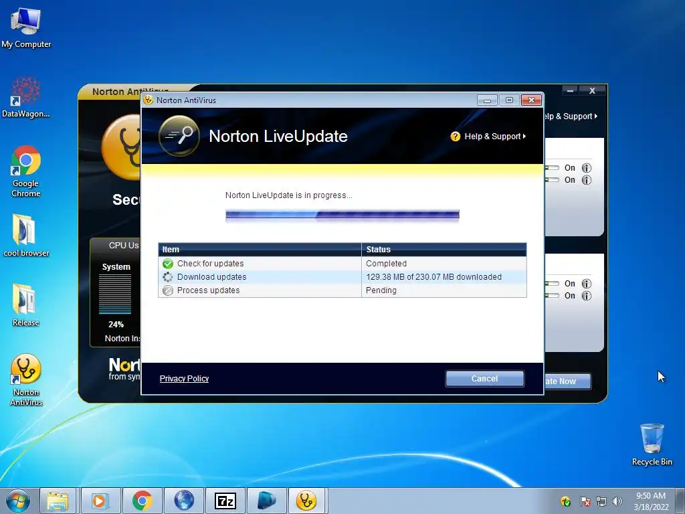Click Norton AntiVirus title bar icon in dialog
This screenshot has height=514, width=685.
[x=149, y=100]
